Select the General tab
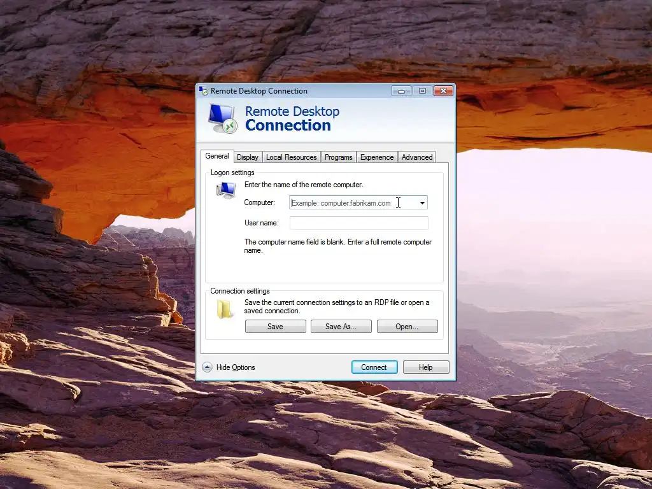The image size is (652, 489). pyautogui.click(x=217, y=156)
